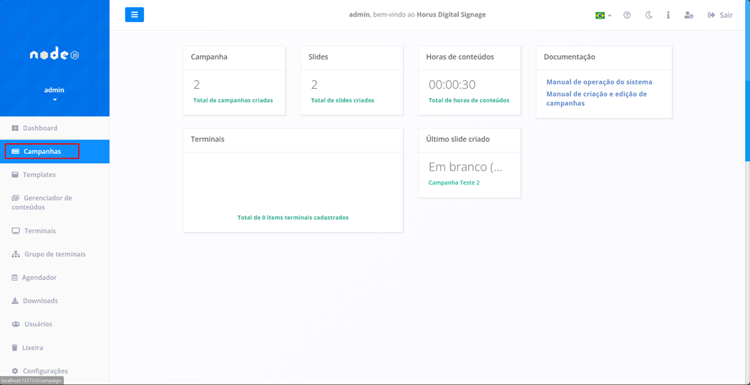This screenshot has height=385, width=750.
Task: Open Manual de operação do sistema link
Action: [599, 82]
